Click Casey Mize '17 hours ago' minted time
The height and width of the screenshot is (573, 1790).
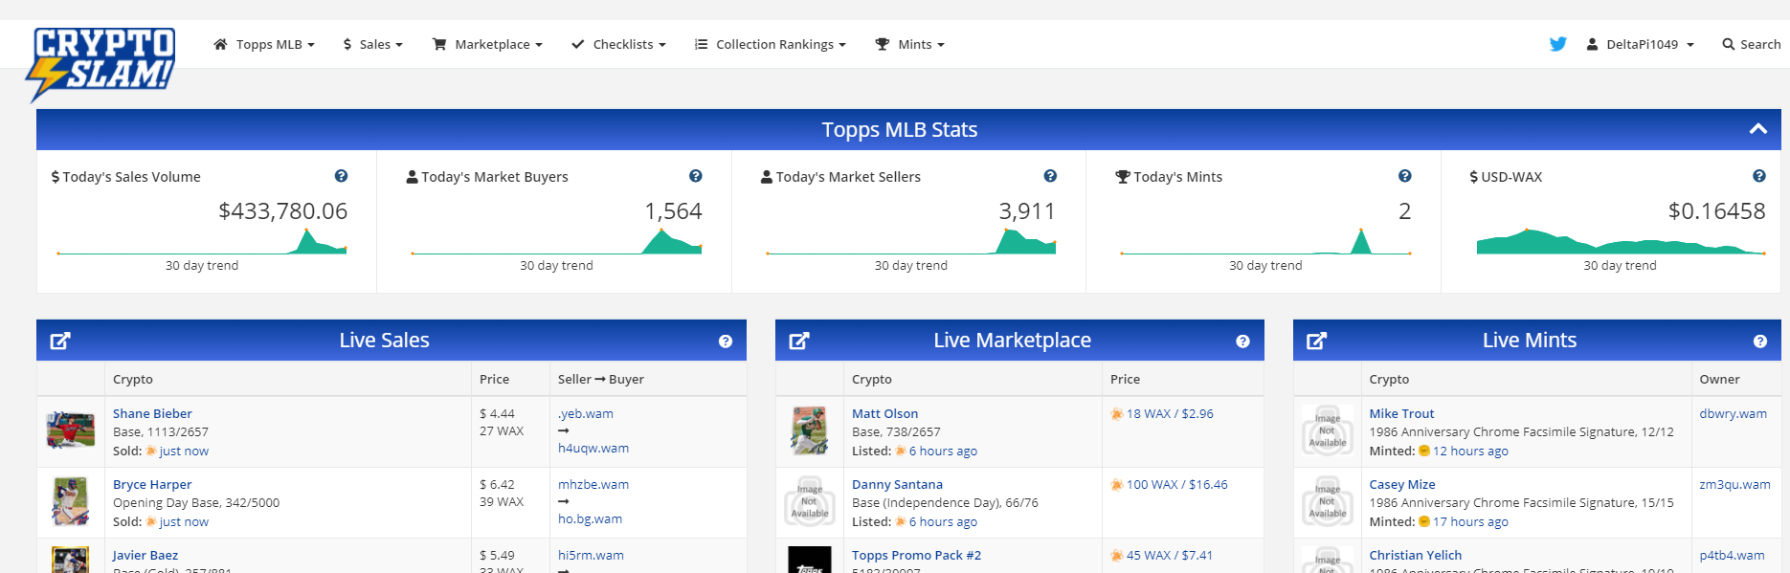coord(1470,521)
